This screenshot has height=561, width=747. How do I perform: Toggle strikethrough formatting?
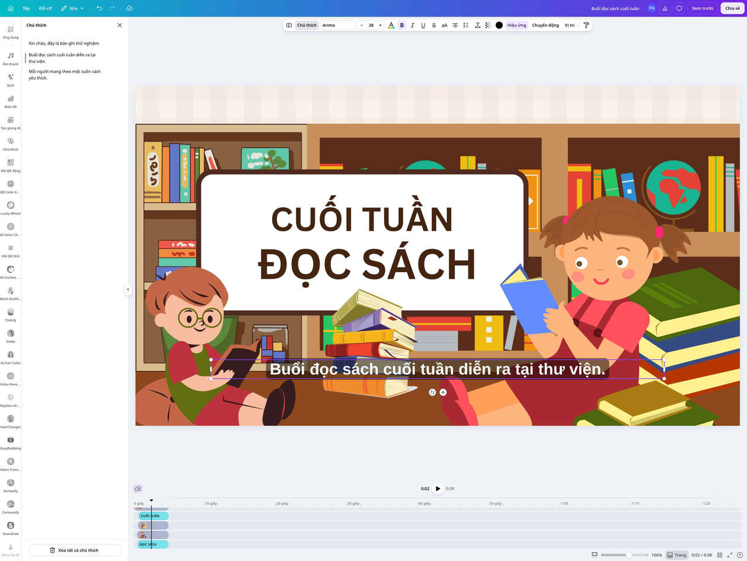[x=434, y=26]
